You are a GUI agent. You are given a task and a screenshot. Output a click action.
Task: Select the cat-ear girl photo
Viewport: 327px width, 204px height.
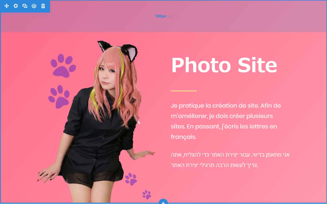tap(96, 122)
